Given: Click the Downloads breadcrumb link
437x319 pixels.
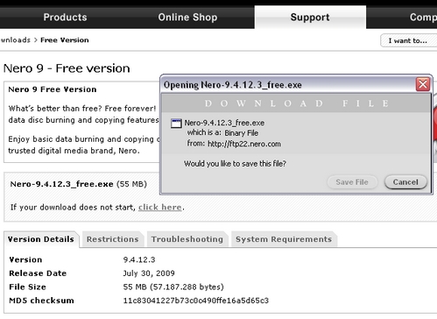Looking at the screenshot, I should pyautogui.click(x=15, y=40).
